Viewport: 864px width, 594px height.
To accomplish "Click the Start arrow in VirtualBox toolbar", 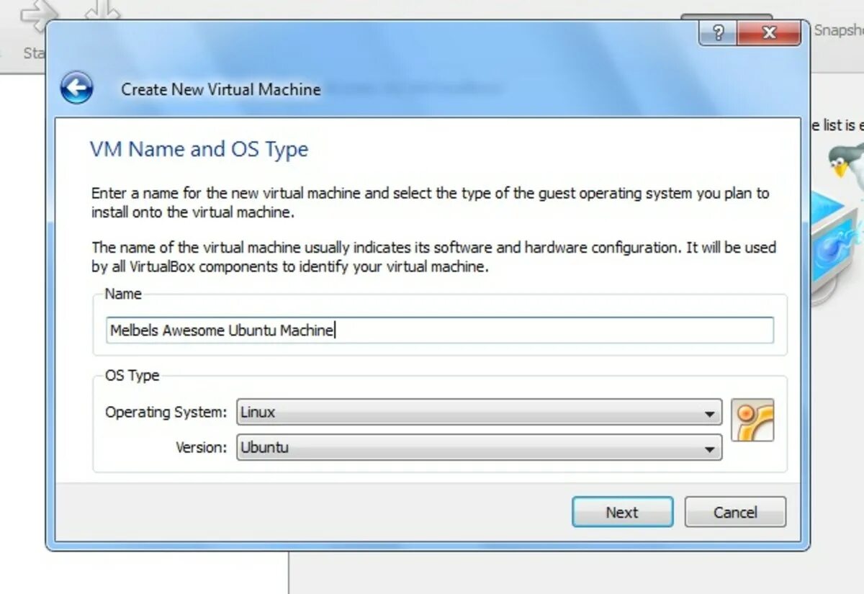I will click(37, 16).
